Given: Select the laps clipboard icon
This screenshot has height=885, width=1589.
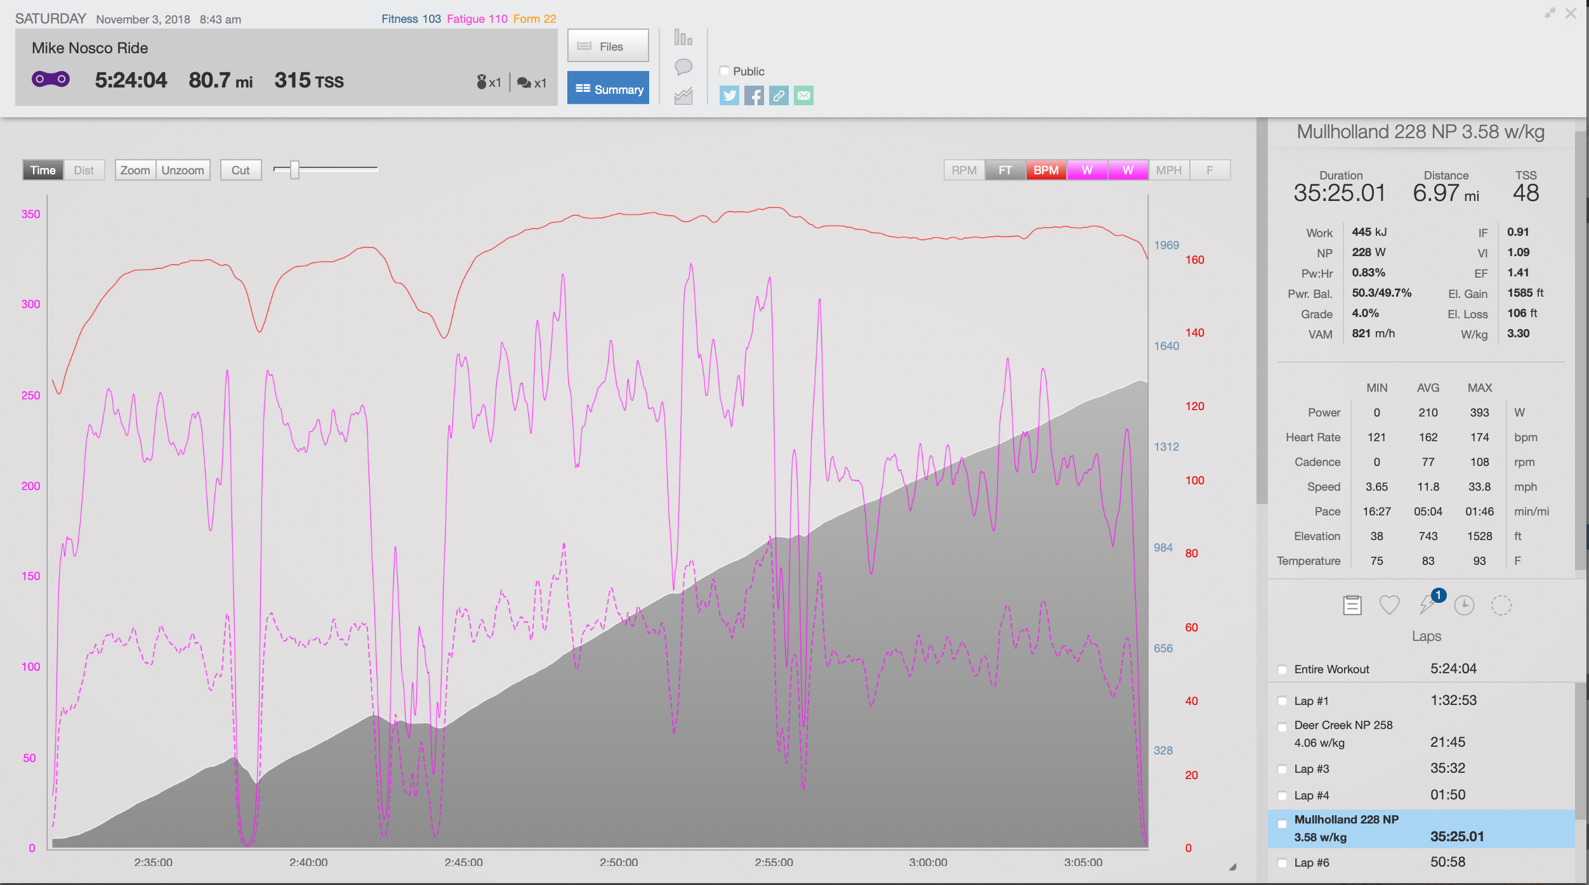Looking at the screenshot, I should point(1352,605).
